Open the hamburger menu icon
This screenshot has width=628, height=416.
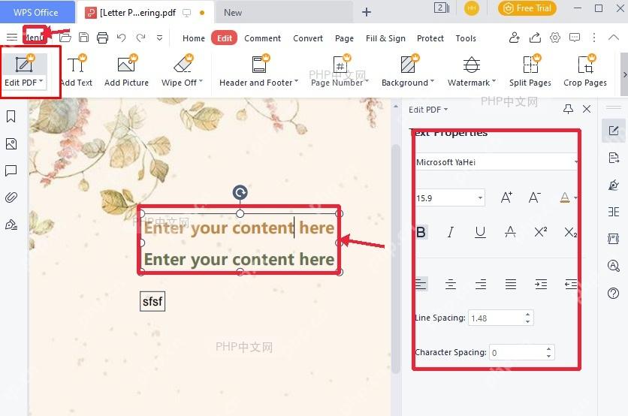(12, 38)
